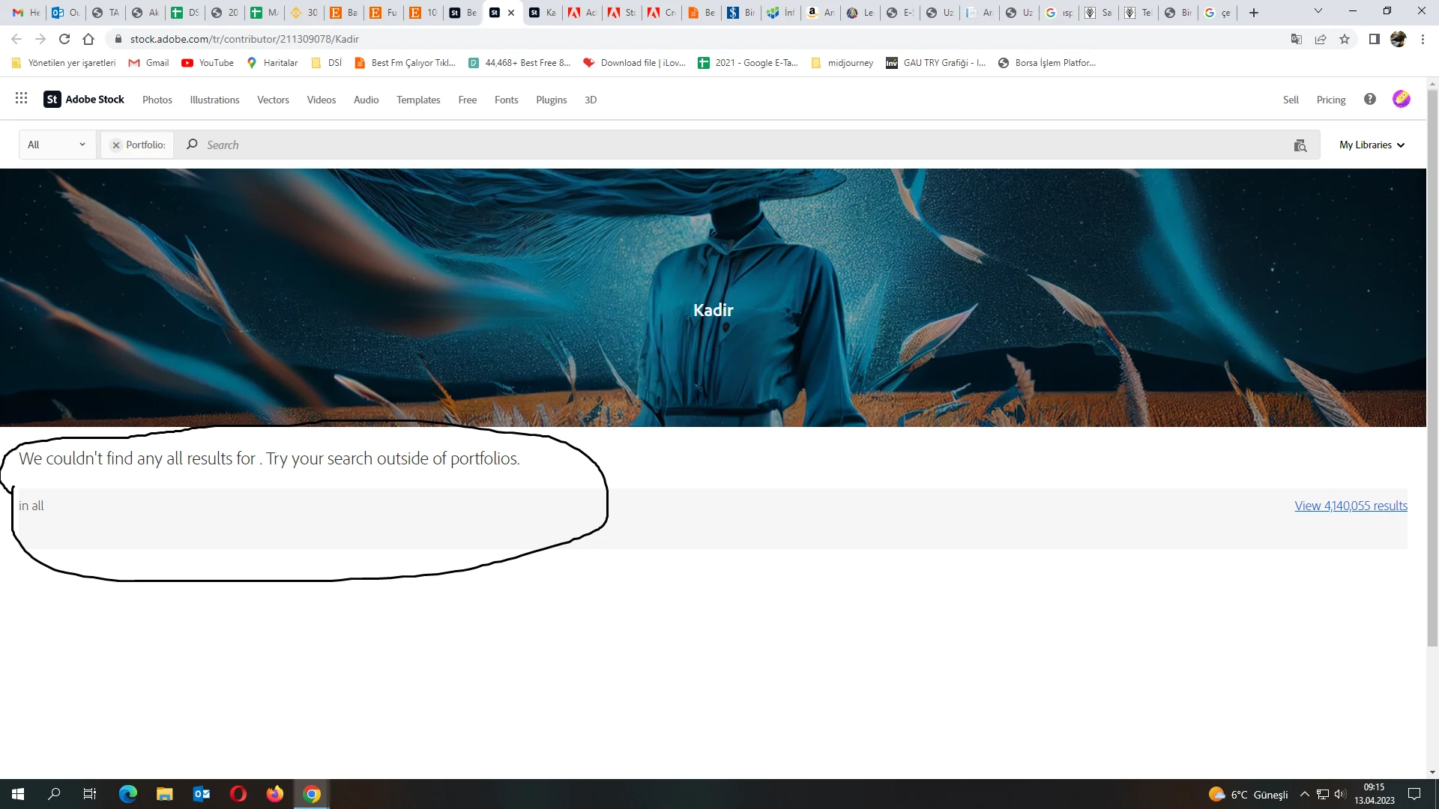Image resolution: width=1439 pixels, height=809 pixels.
Task: Click View 4,140,055 results link
Action: click(1351, 506)
